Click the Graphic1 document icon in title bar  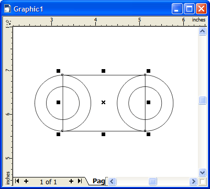coord(7,9)
